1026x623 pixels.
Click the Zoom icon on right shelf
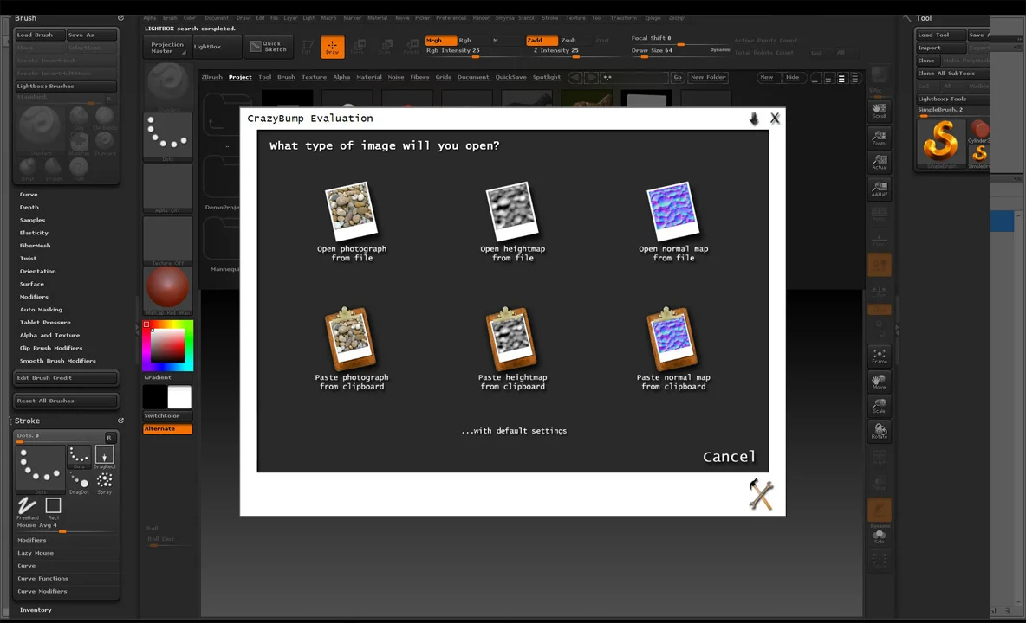pyautogui.click(x=880, y=137)
